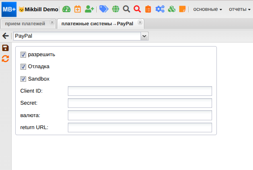253x170 pixels.
Task: Click the black magnifier search icon
Action: pyautogui.click(x=126, y=9)
